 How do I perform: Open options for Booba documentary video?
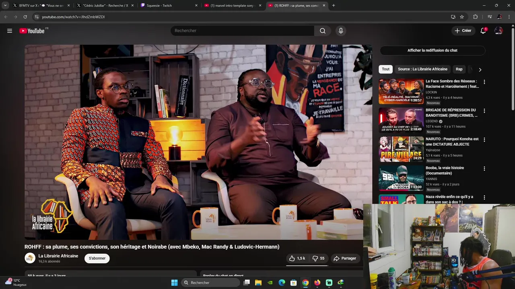(x=484, y=169)
